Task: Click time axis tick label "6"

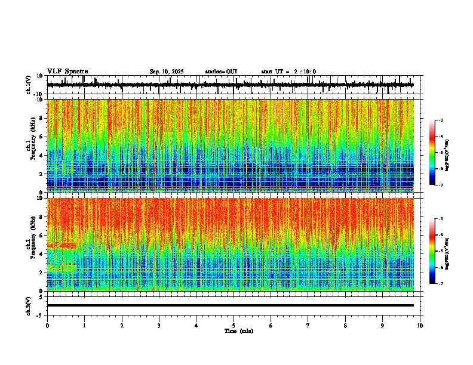Action: [x=271, y=326]
